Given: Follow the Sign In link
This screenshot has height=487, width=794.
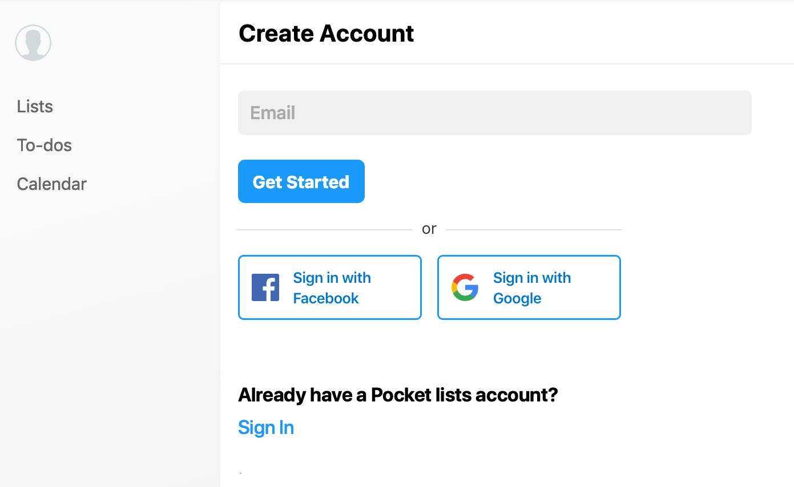Looking at the screenshot, I should (x=266, y=427).
